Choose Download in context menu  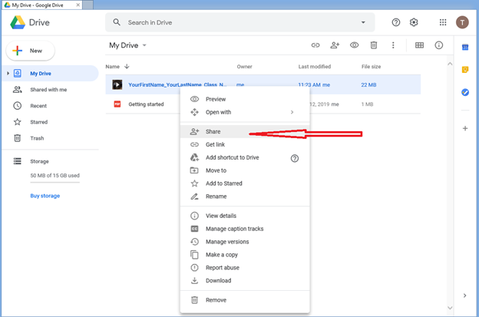[245, 281]
